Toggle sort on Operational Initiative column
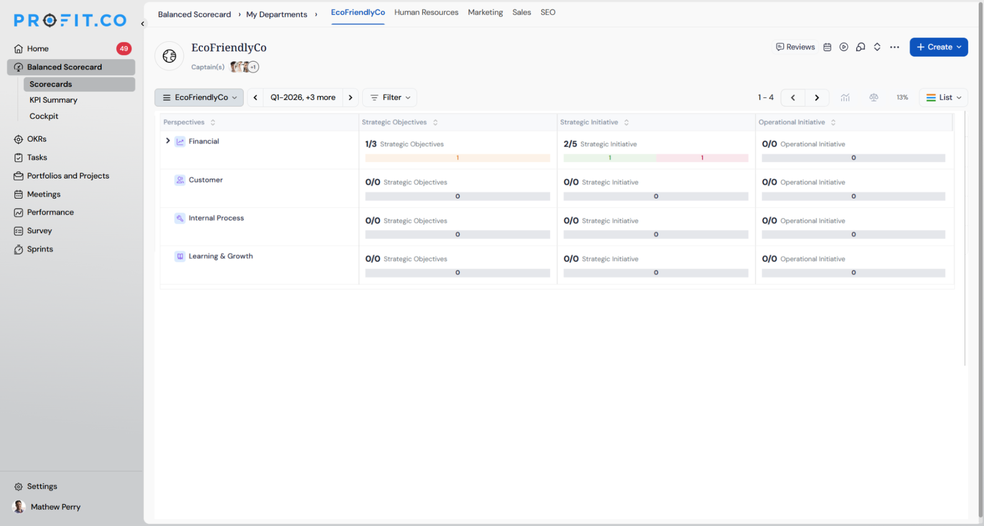The width and height of the screenshot is (984, 526). click(x=833, y=122)
